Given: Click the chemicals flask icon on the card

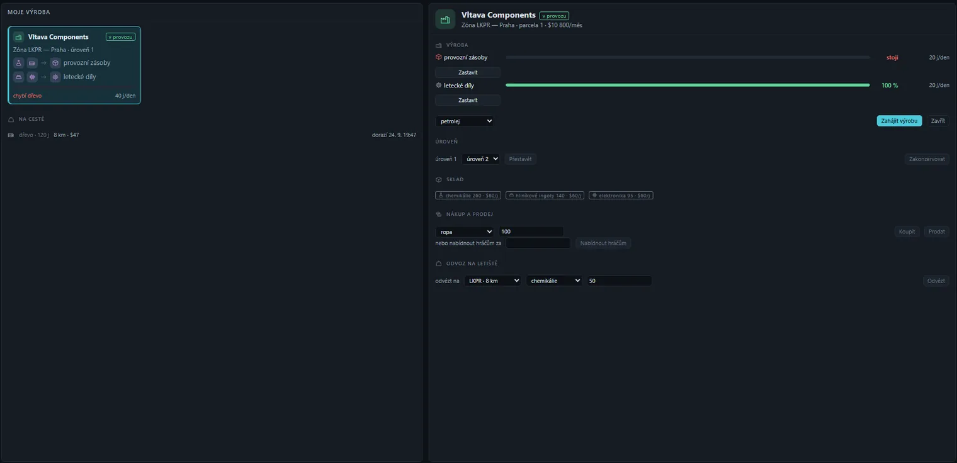Looking at the screenshot, I should pyautogui.click(x=19, y=63).
